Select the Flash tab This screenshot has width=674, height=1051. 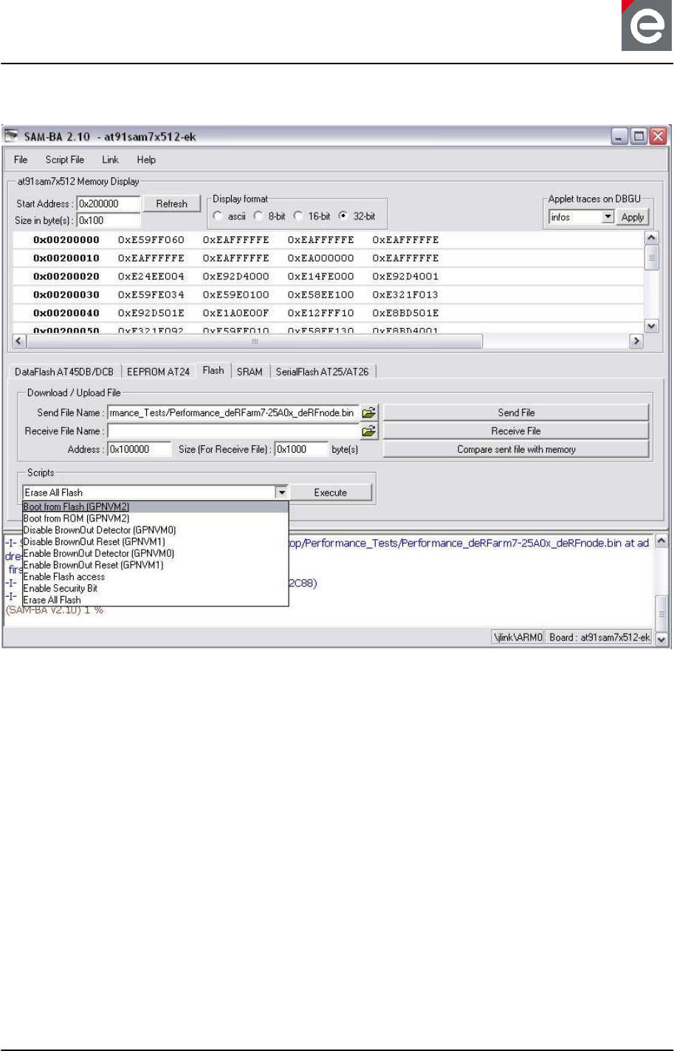(x=213, y=371)
